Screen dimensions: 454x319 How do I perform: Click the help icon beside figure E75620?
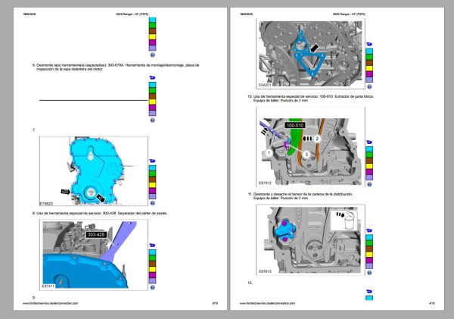coord(153,204)
